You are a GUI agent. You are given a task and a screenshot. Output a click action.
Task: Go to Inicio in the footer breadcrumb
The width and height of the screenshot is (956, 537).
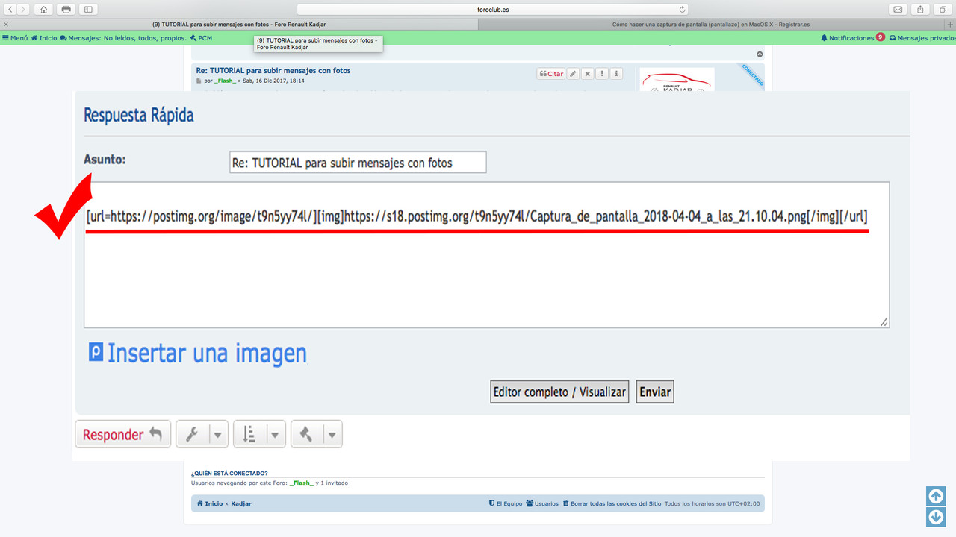point(210,503)
